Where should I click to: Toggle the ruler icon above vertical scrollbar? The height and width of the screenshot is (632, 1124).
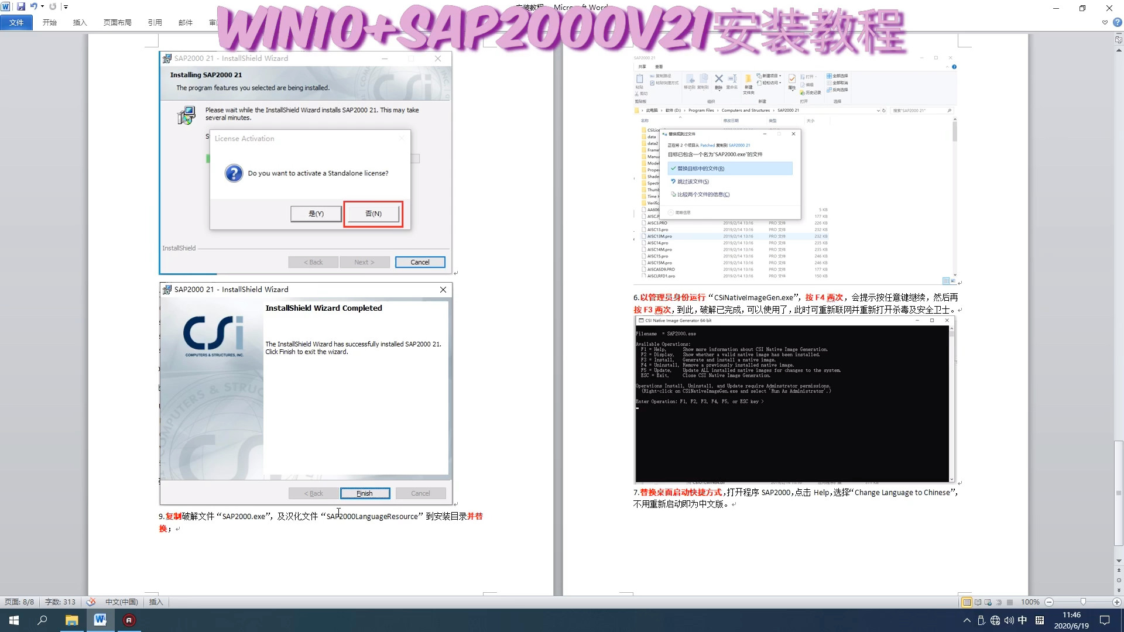pyautogui.click(x=1119, y=39)
